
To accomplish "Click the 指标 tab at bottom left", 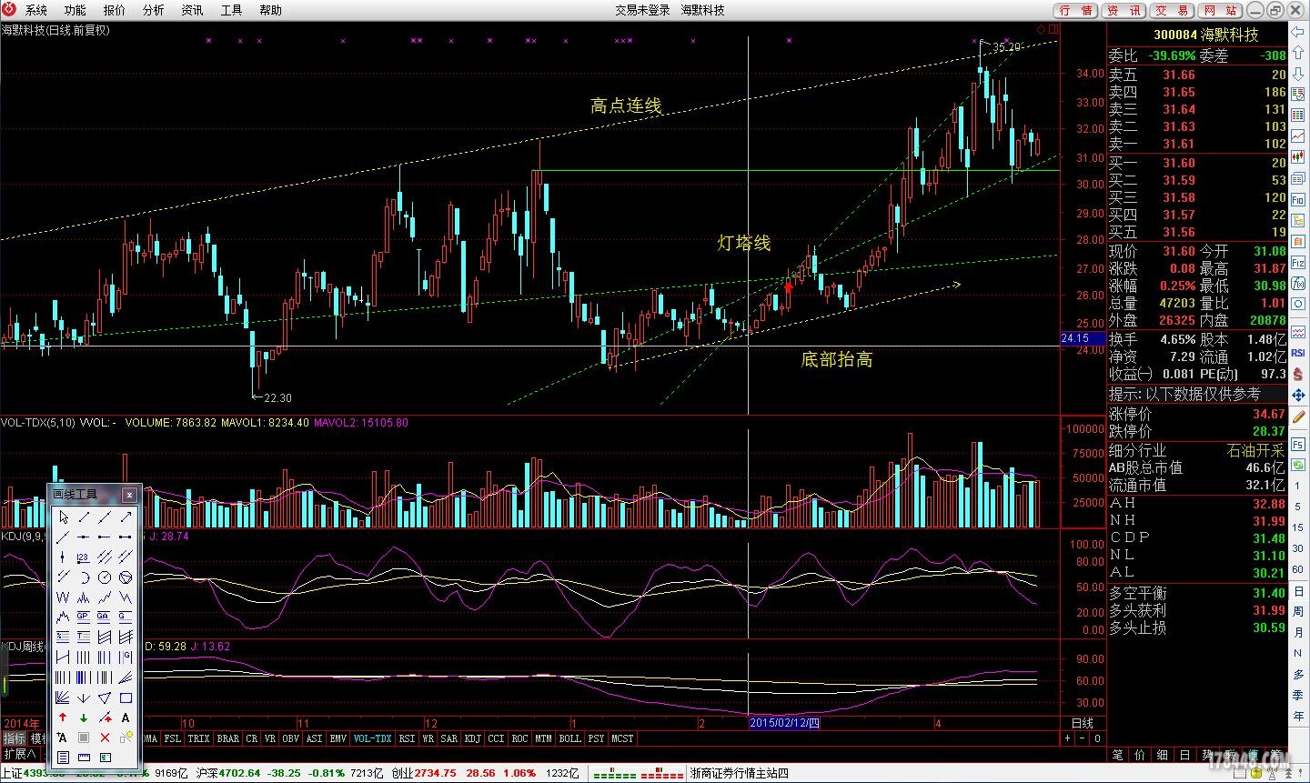I will tap(14, 738).
